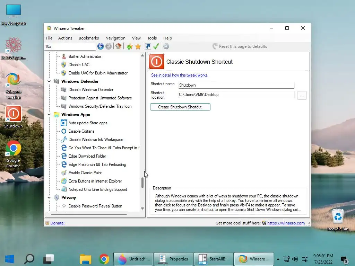Open the Navigation menu
The image size is (355, 266).
(x=115, y=38)
